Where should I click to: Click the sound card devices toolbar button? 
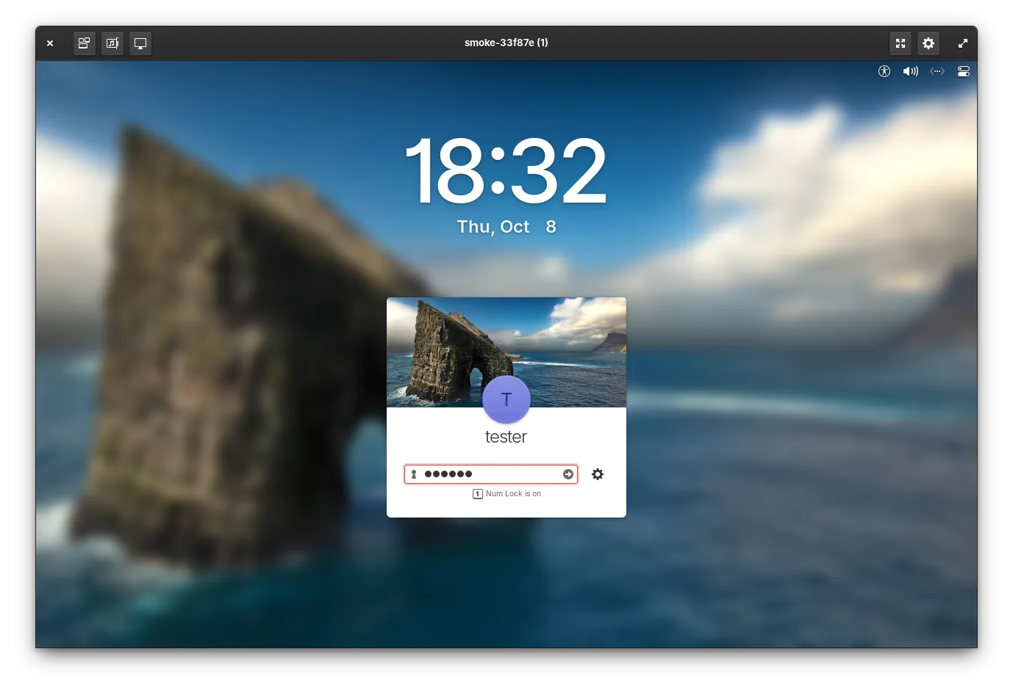tap(112, 43)
